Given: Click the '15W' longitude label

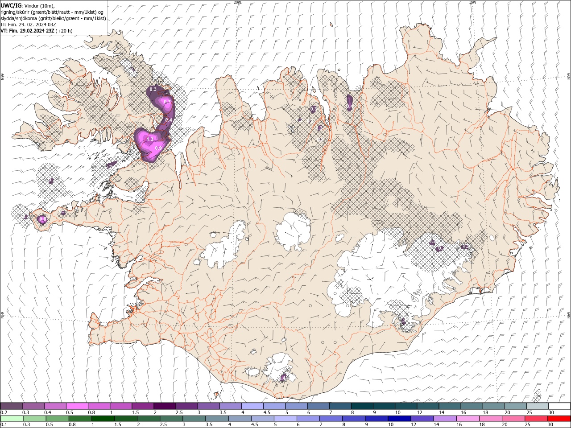Looking at the screenshot, I should pyautogui.click(x=472, y=2).
